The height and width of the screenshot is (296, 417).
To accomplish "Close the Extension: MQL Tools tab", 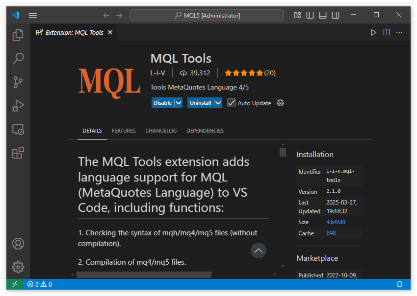I will (110, 32).
